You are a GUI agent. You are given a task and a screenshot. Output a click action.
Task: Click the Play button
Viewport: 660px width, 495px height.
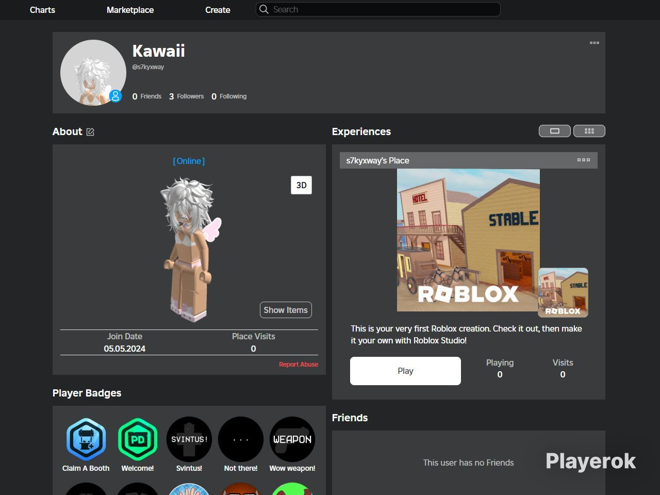tap(405, 371)
